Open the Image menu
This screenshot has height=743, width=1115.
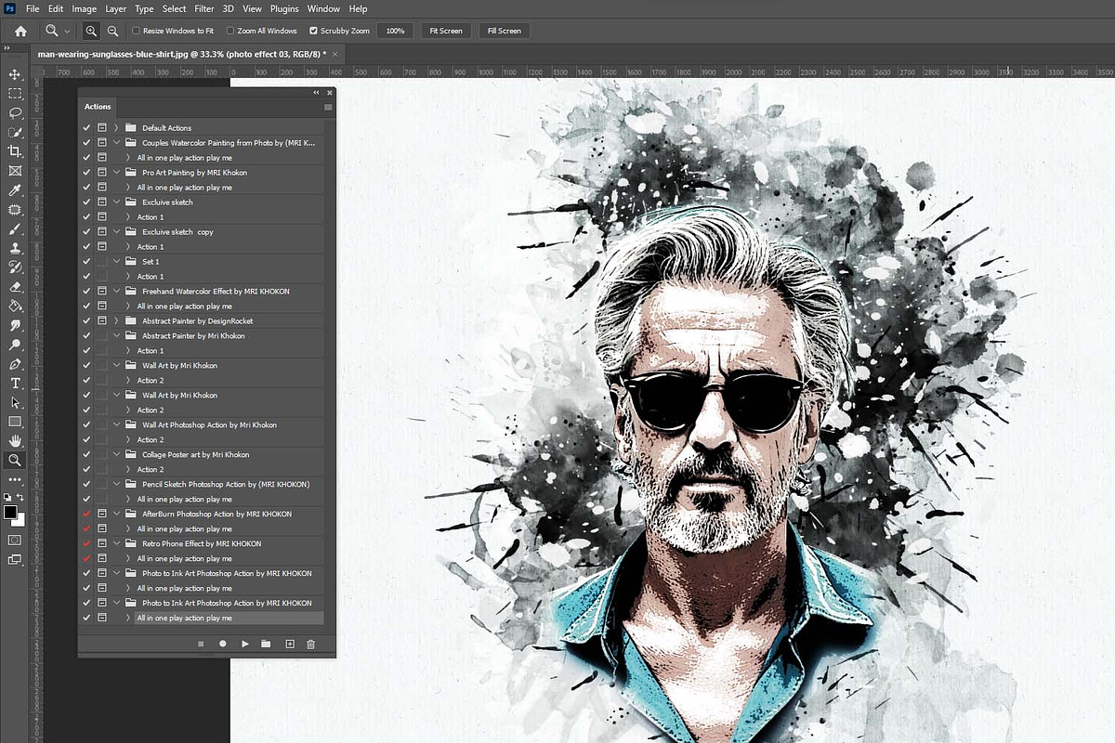pyautogui.click(x=85, y=8)
